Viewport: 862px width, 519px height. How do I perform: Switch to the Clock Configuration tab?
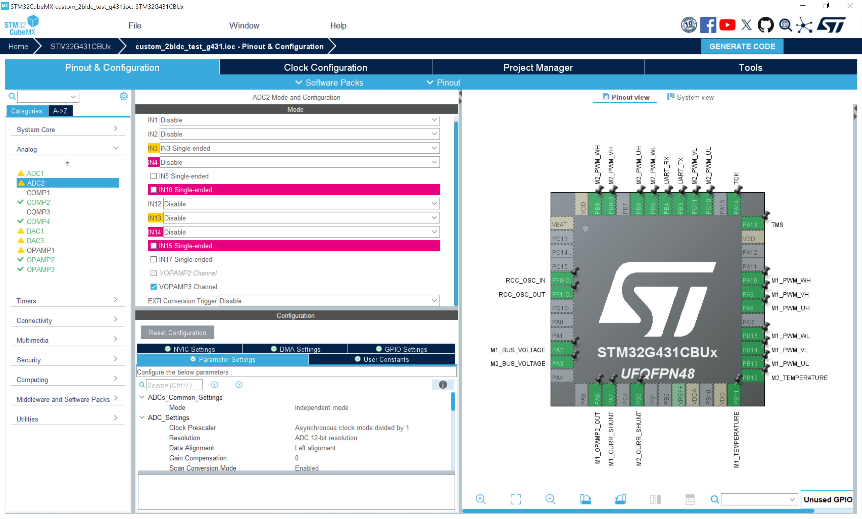[325, 67]
